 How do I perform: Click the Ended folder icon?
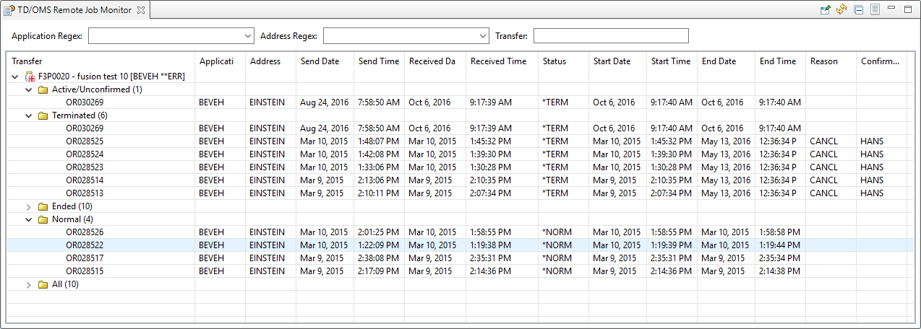tap(43, 206)
